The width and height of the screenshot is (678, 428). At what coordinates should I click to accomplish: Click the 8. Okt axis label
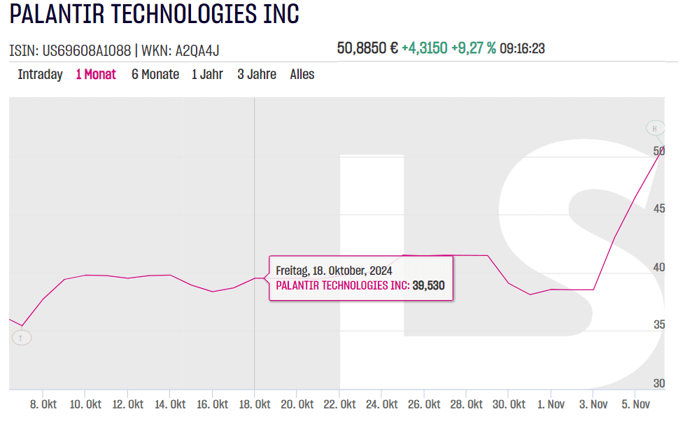[x=43, y=405]
